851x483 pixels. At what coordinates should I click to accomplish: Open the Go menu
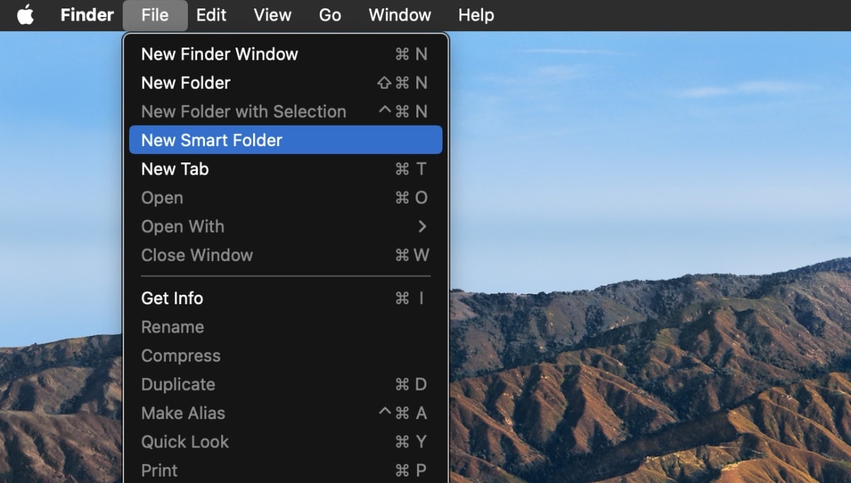click(x=330, y=15)
